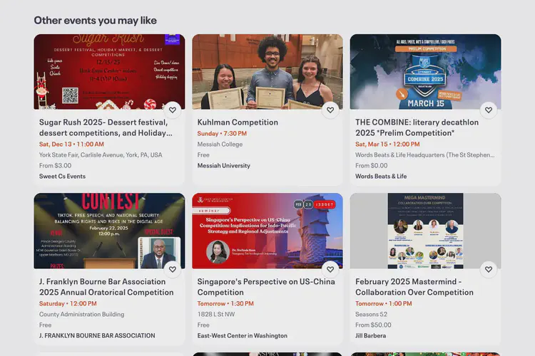This screenshot has height=356, width=535.
Task: Select organizer name Sweet Cs Events
Action: [x=62, y=177]
